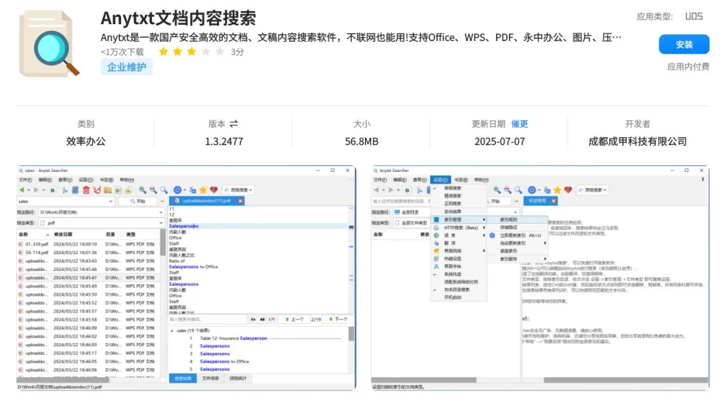The height and width of the screenshot is (400, 727).
Task: In sales window, click result 'Salespersons to Office' row 4
Action: pos(224,362)
